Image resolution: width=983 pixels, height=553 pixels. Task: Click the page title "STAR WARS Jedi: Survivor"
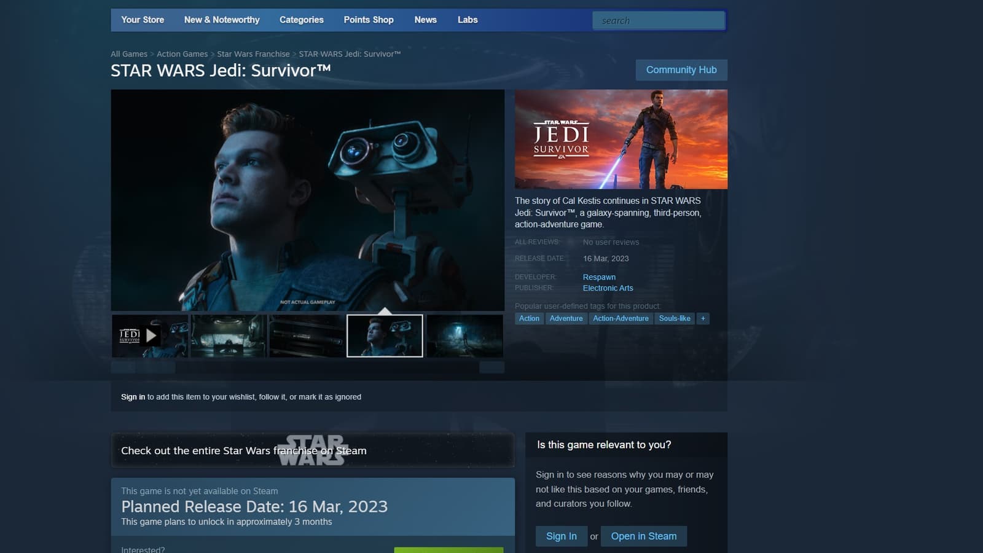(221, 71)
